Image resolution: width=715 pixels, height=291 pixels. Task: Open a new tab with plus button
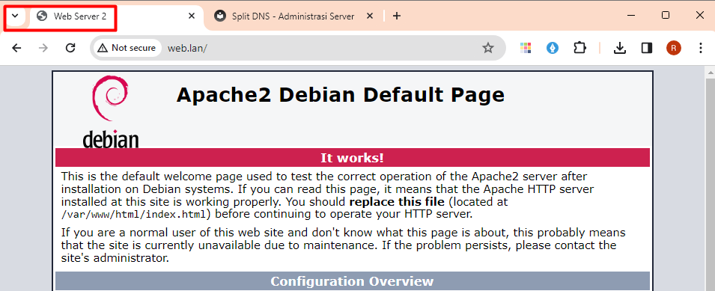[397, 16]
